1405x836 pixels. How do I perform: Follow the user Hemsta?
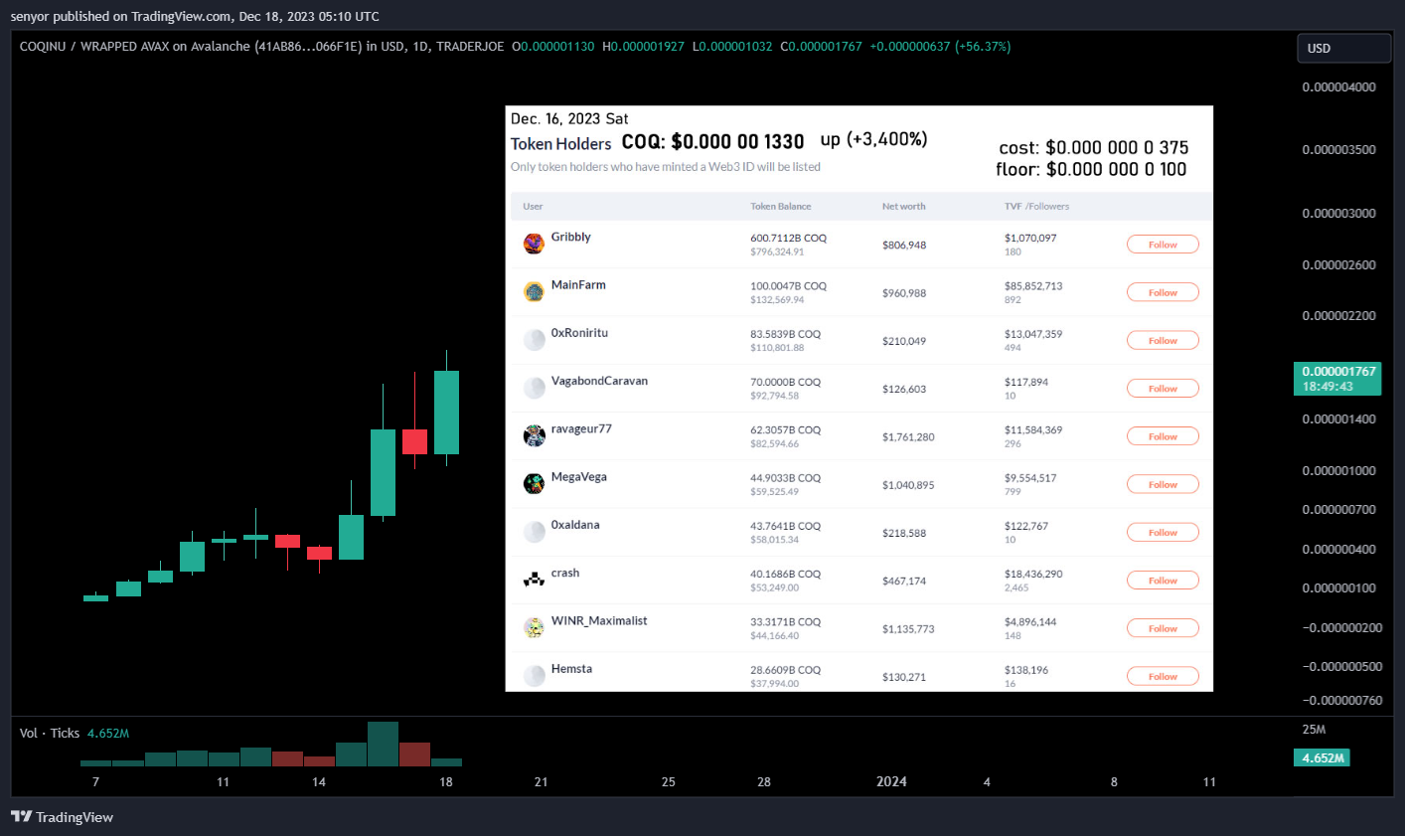1163,677
